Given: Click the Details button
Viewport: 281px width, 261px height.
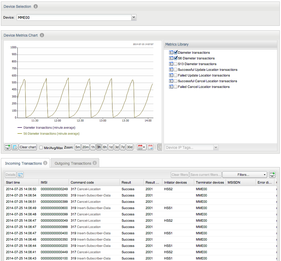Looking at the screenshot, I should [10, 175].
